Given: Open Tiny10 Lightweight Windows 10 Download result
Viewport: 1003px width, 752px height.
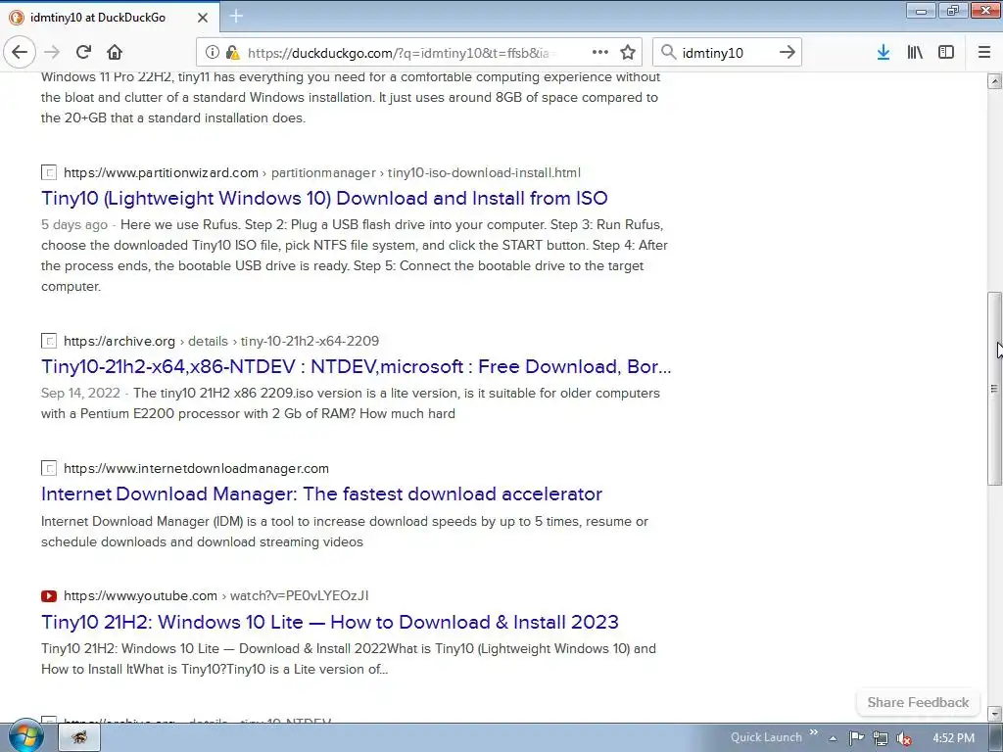Looking at the screenshot, I should pos(324,198).
